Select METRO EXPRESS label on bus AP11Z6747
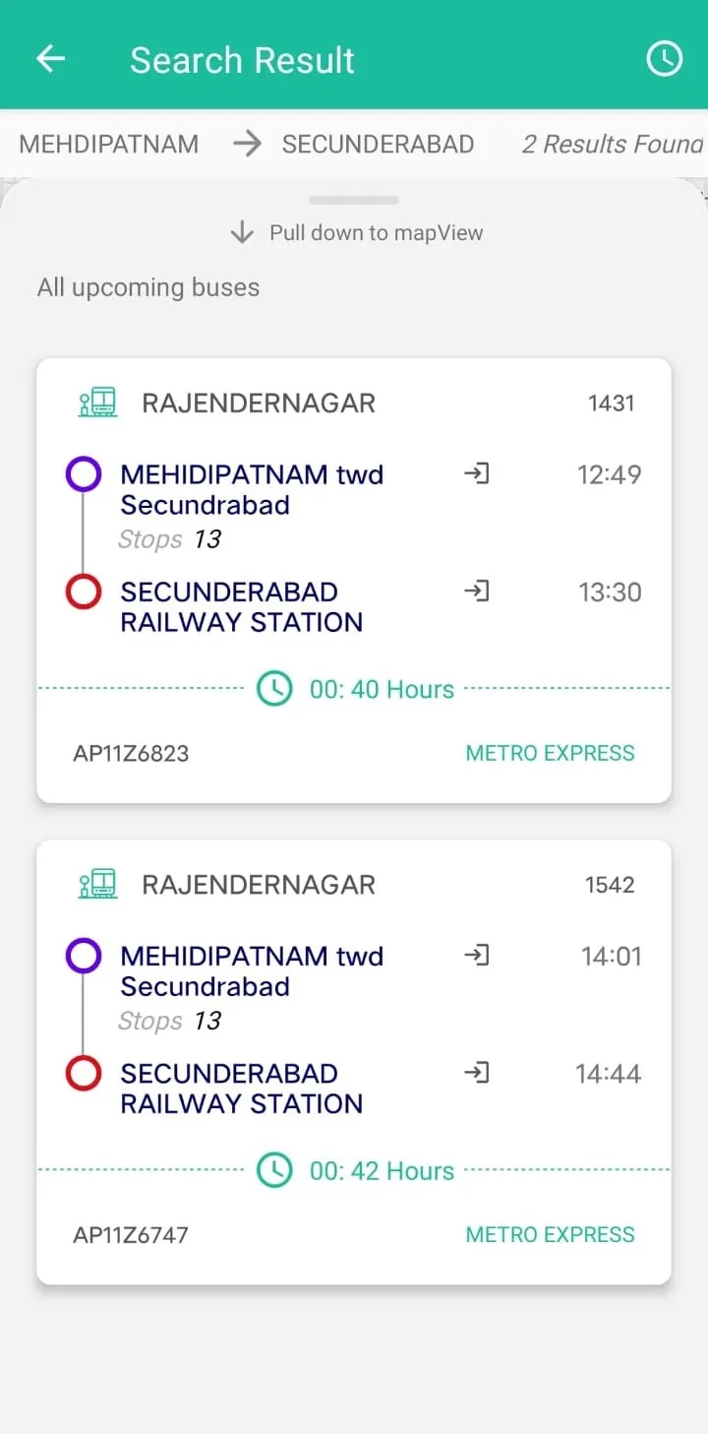This screenshot has height=1434, width=708. tap(550, 1234)
